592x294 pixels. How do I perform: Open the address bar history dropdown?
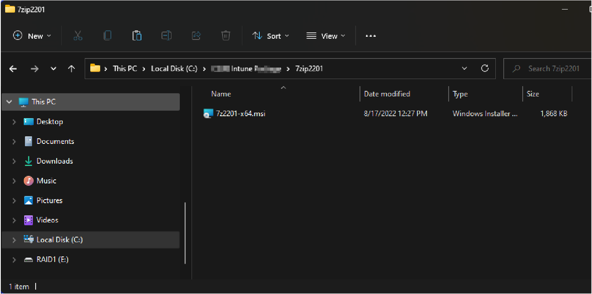click(x=464, y=68)
